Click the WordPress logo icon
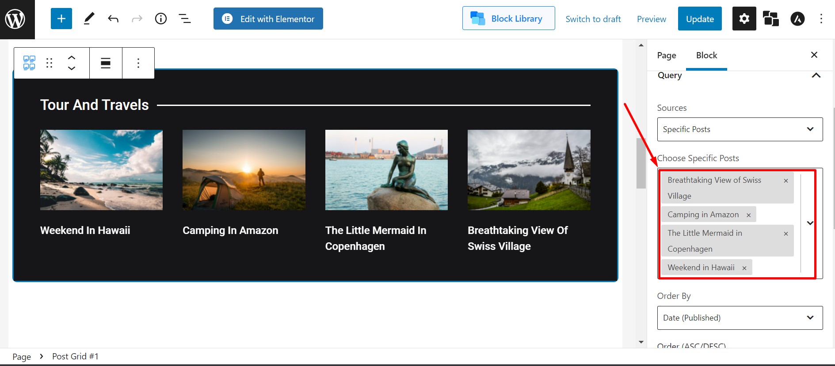Viewport: 835px width, 366px height. [15, 19]
